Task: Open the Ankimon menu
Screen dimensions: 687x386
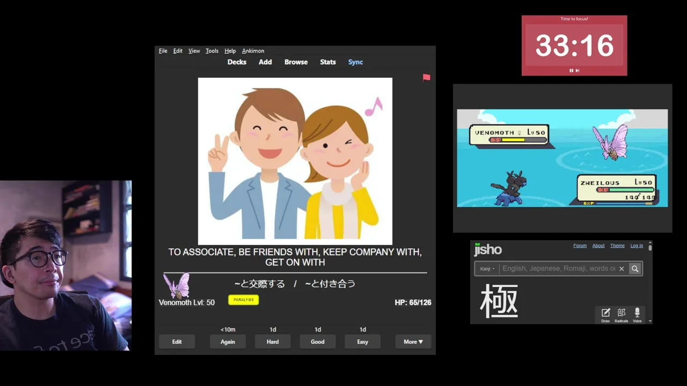Action: (x=253, y=51)
